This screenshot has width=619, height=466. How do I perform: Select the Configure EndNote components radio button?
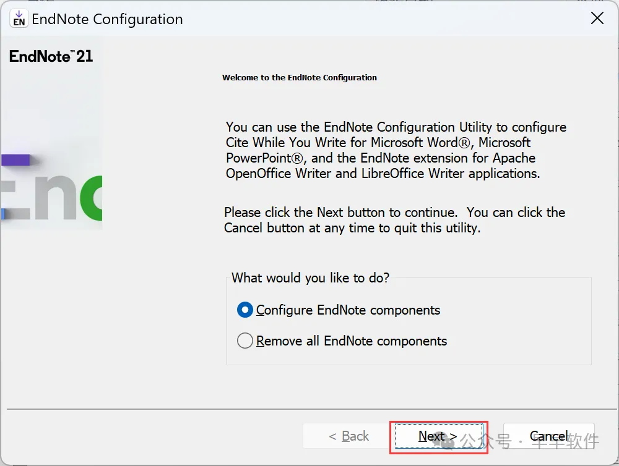(245, 310)
